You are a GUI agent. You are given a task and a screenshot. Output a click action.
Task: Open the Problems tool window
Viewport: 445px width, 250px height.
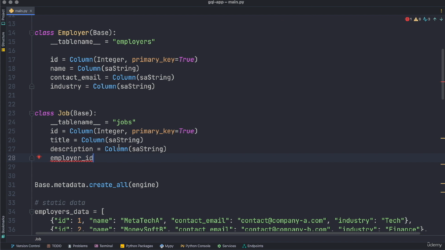click(x=78, y=246)
